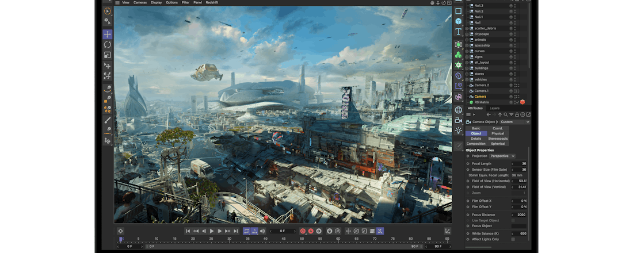Pick the Brush paint tool
This screenshot has height=253, width=633.
pyautogui.click(x=108, y=120)
